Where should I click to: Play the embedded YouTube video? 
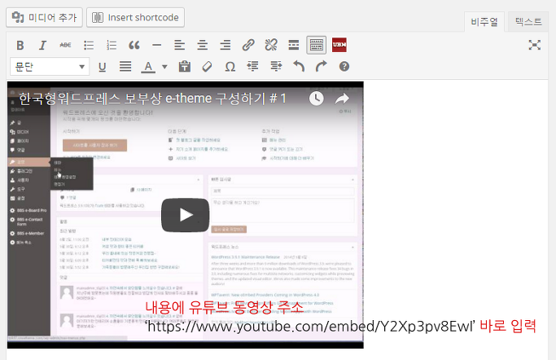coord(185,215)
